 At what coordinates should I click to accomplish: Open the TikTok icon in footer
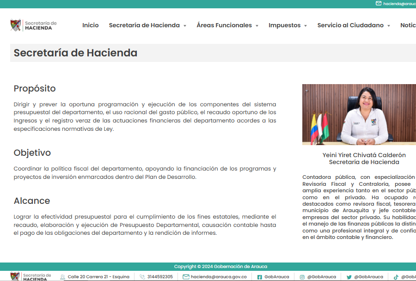tap(396, 277)
